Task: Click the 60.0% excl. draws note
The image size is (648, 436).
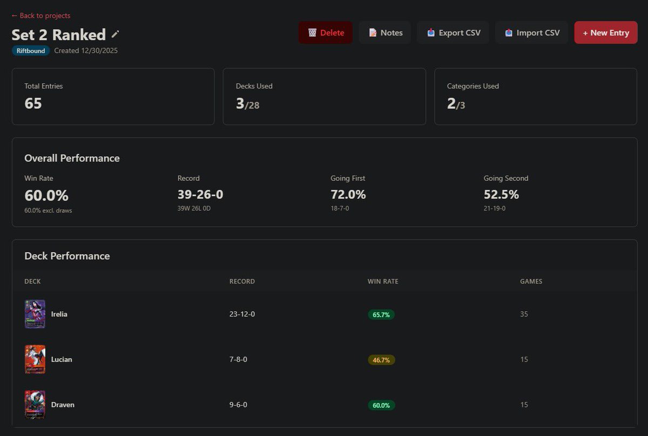Action: pyautogui.click(x=48, y=211)
